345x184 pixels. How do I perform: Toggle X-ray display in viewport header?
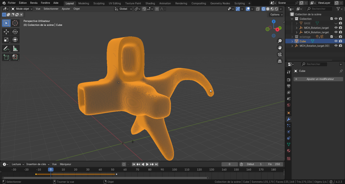[x=258, y=9]
